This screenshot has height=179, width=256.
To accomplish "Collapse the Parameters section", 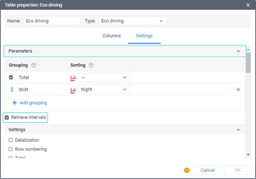I will click(x=238, y=51).
